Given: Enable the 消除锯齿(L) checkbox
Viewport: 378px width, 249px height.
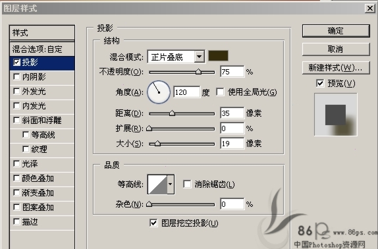Looking at the screenshot, I should (x=187, y=184).
